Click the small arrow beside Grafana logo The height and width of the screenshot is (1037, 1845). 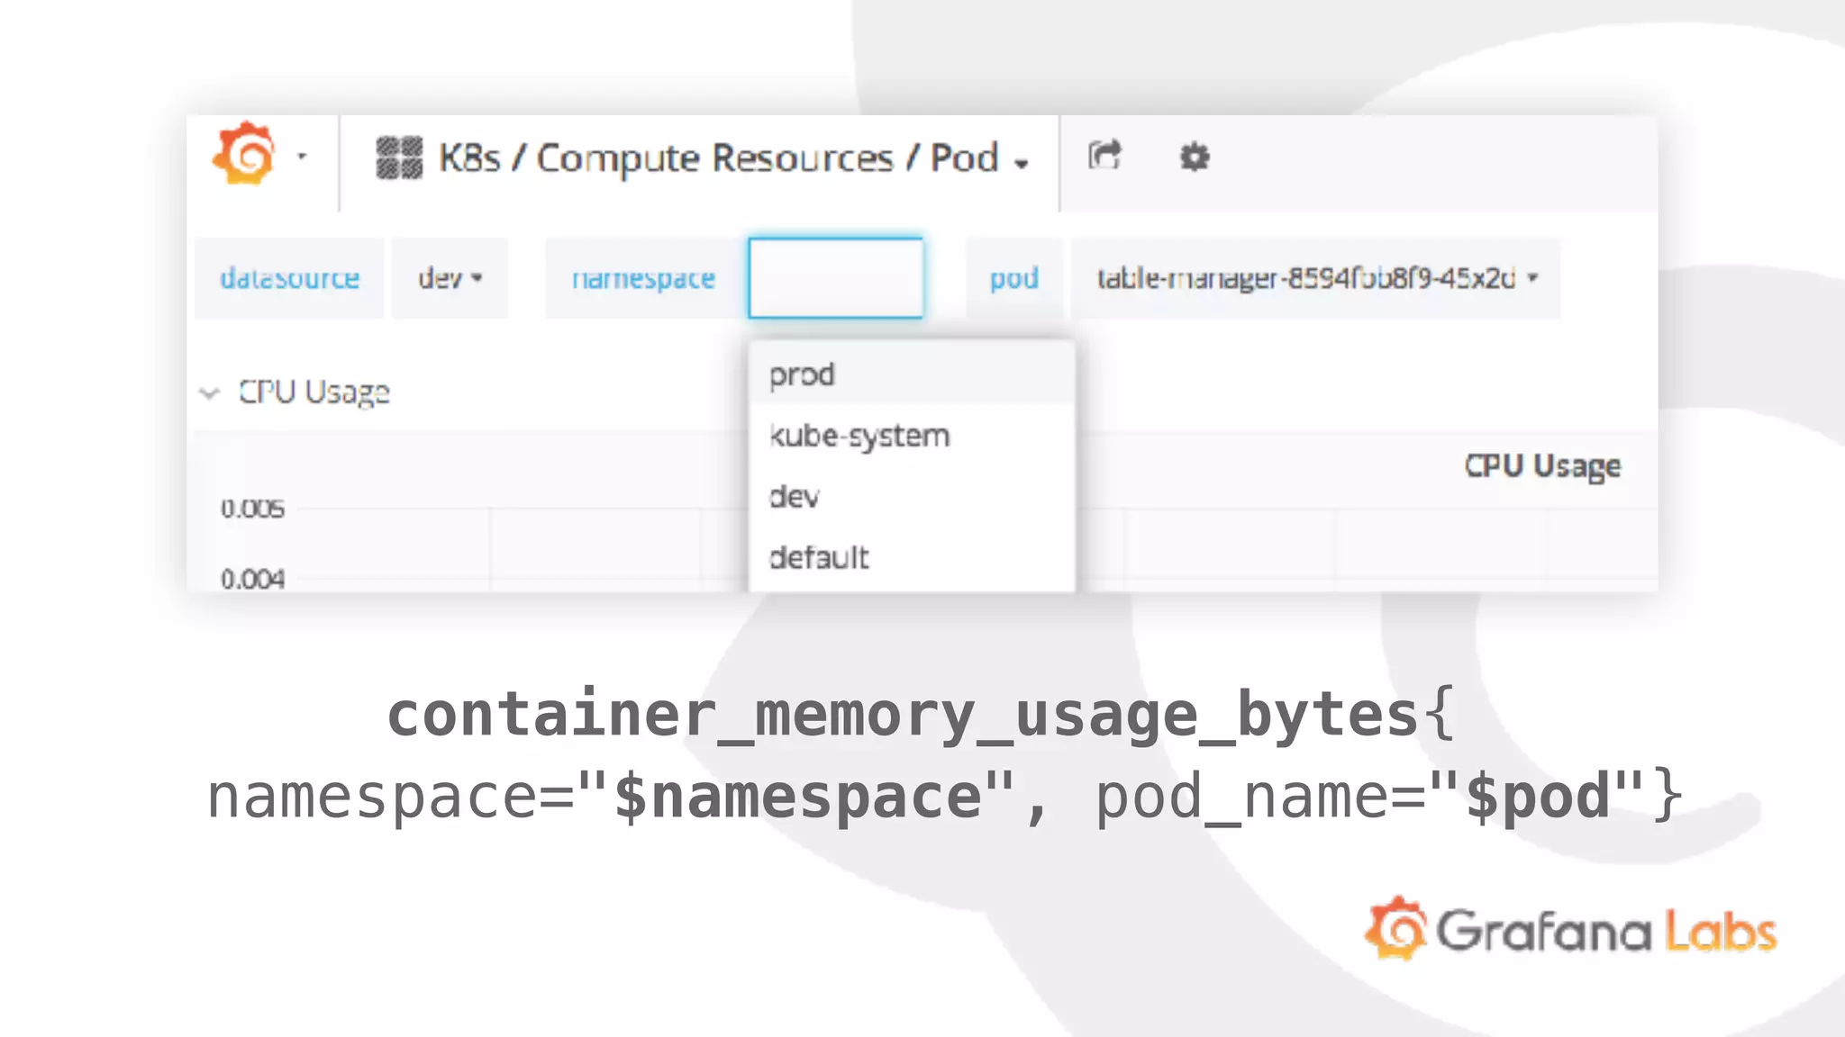coord(302,157)
